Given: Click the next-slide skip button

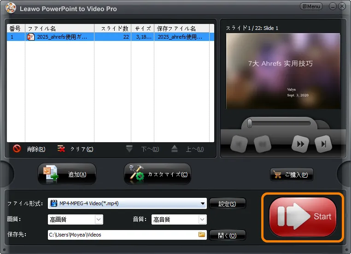Looking at the screenshot, I should point(323,144).
